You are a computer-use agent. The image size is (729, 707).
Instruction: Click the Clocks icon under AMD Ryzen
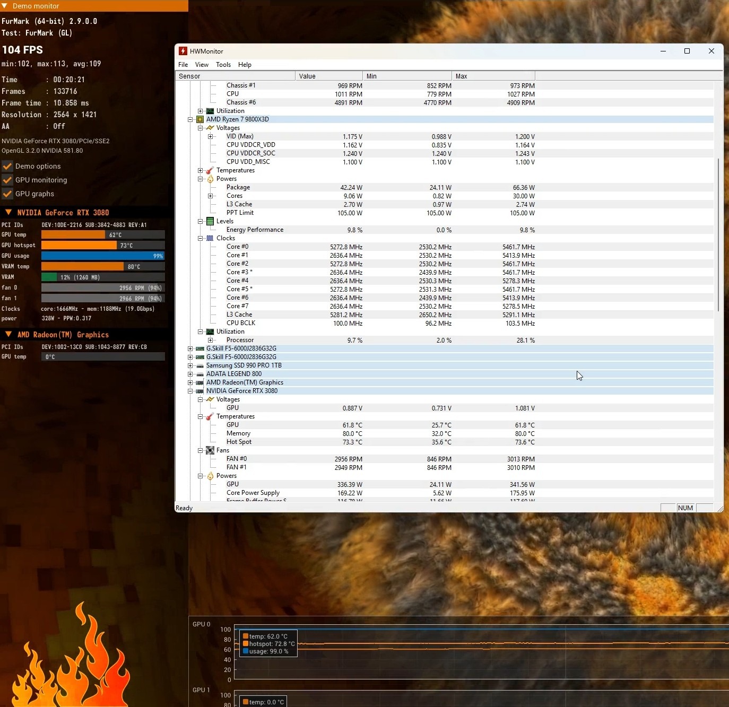[210, 238]
